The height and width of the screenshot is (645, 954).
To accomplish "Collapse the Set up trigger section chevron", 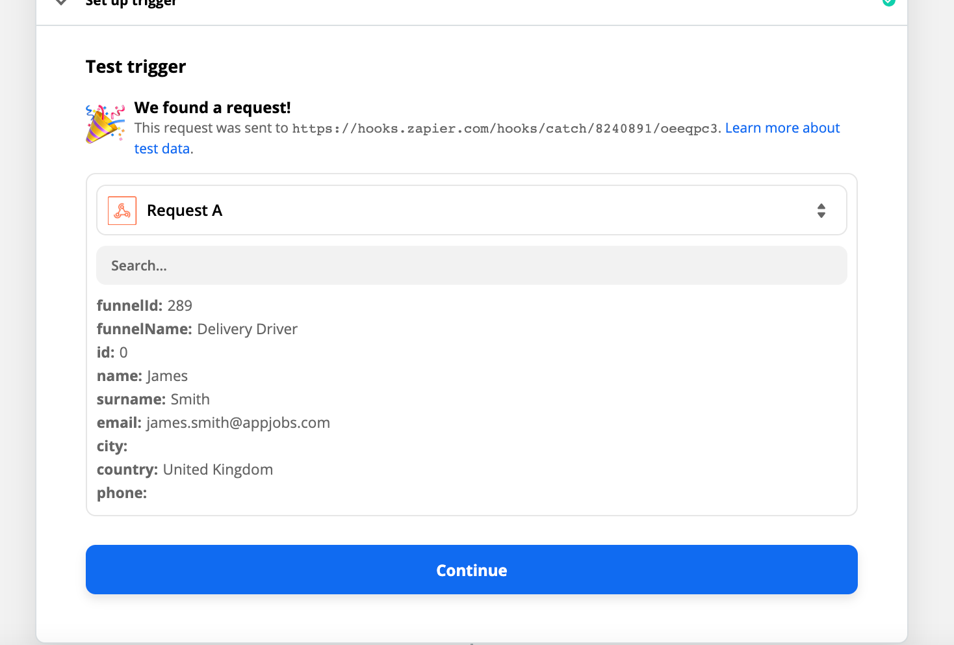I will (x=61, y=2).
